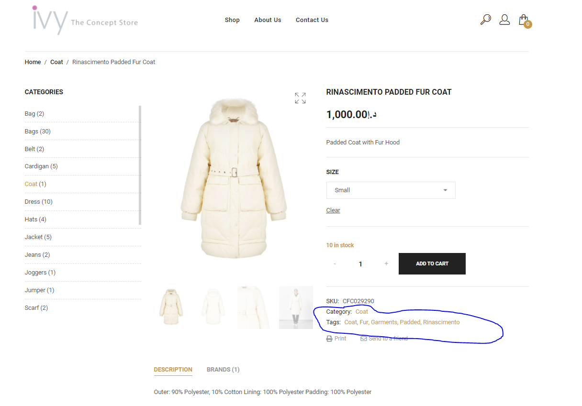Click Send to a friend envelope link
This screenshot has width=582, height=406.
(x=384, y=339)
